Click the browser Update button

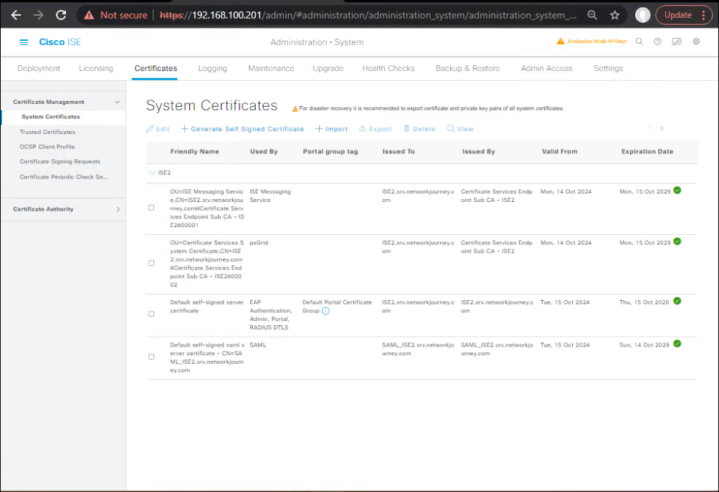(x=677, y=15)
